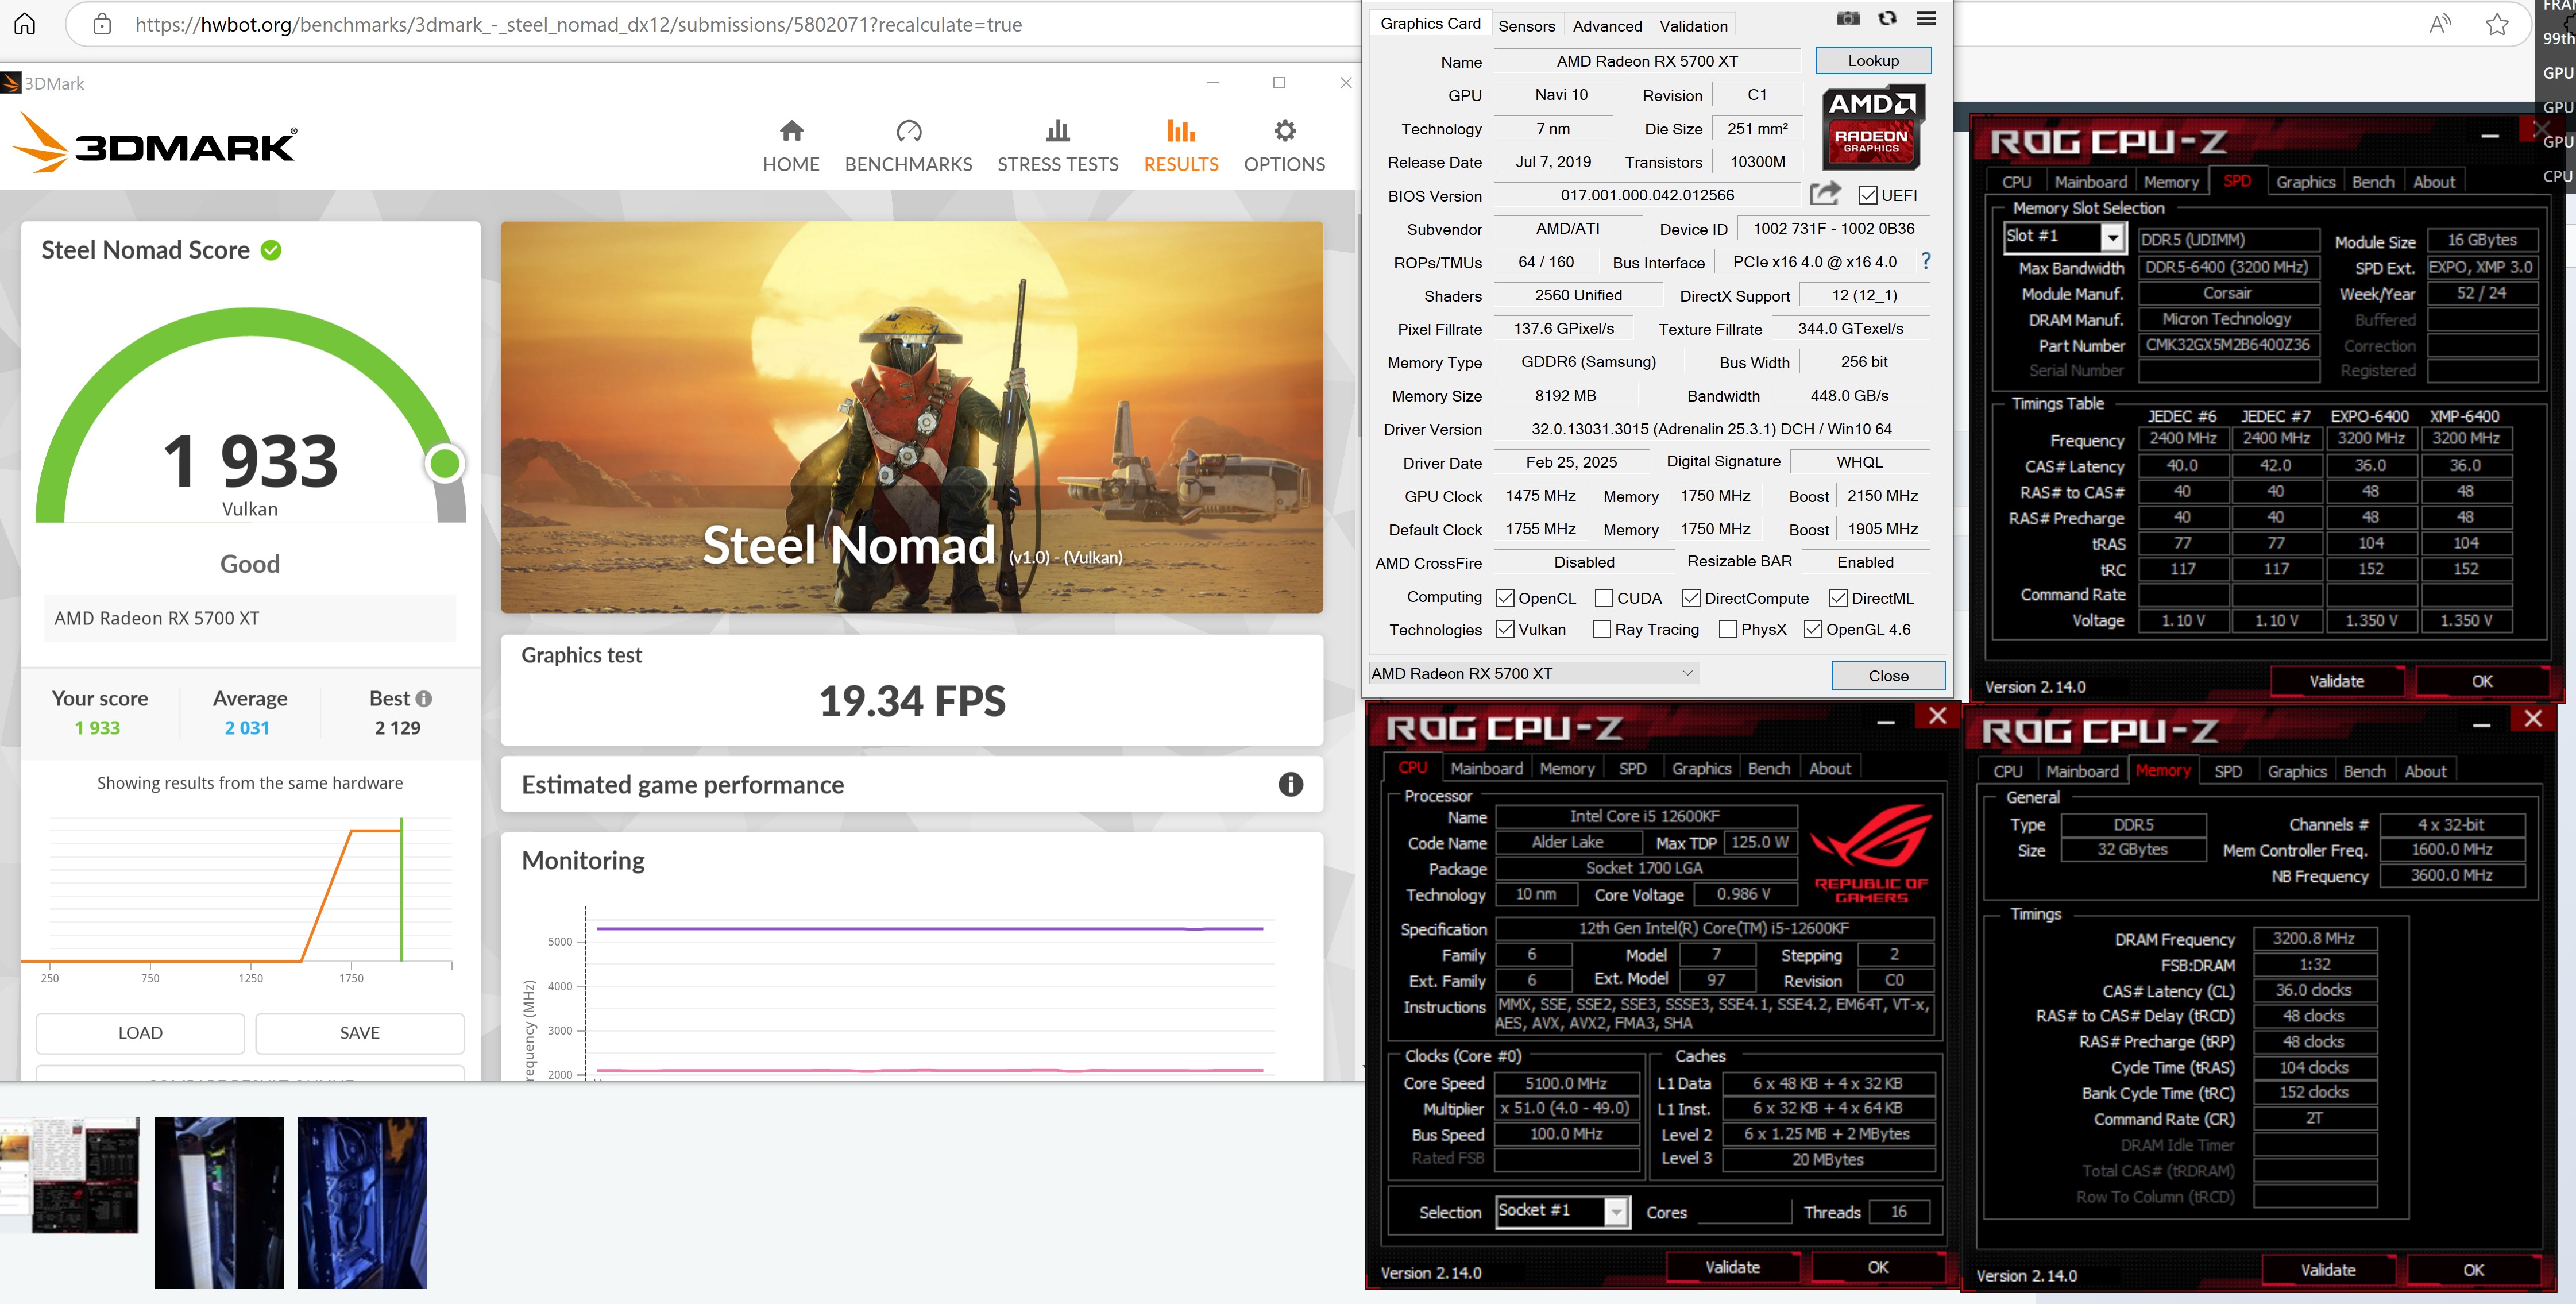Toggle the CUDA checkbox
This screenshot has height=1304, width=2576.
pyautogui.click(x=1603, y=598)
